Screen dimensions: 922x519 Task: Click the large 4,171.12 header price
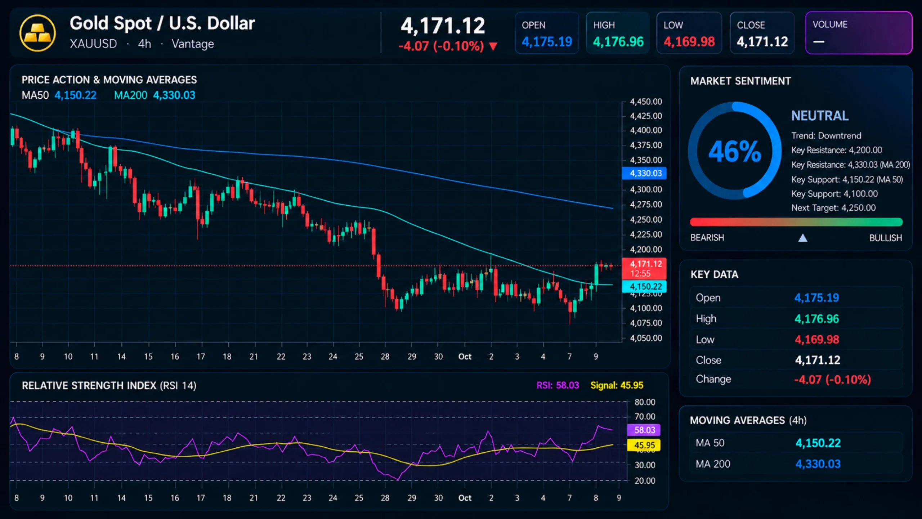(x=443, y=26)
